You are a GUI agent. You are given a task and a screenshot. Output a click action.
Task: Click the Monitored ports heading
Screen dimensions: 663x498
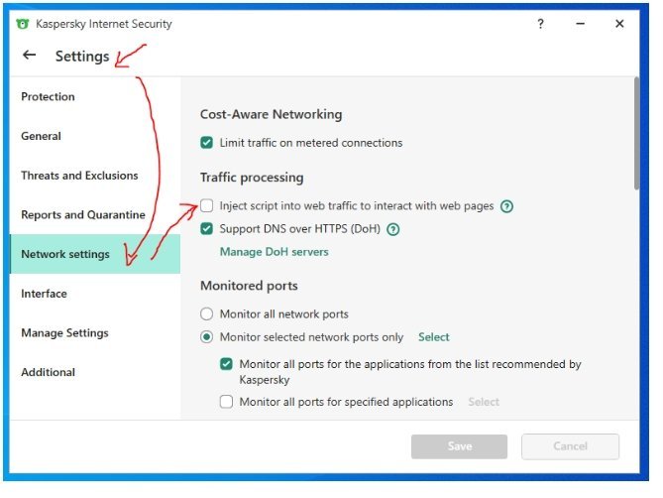point(249,286)
